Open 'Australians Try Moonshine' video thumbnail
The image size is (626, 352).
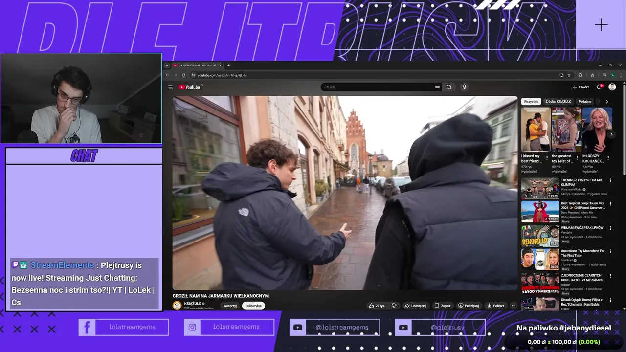pyautogui.click(x=540, y=259)
